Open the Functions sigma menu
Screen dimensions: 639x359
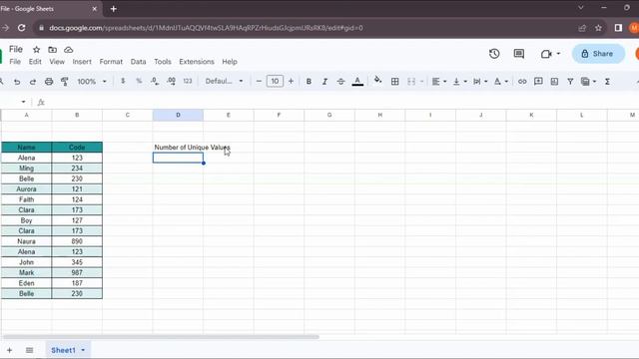point(607,82)
